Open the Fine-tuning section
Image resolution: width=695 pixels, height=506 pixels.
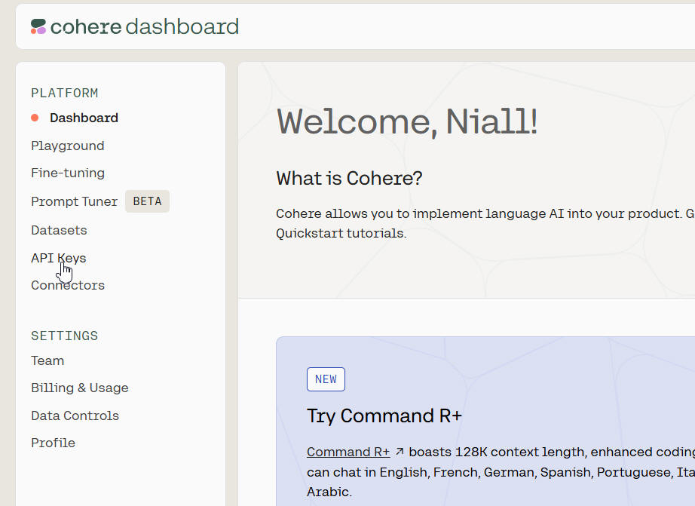[68, 173]
